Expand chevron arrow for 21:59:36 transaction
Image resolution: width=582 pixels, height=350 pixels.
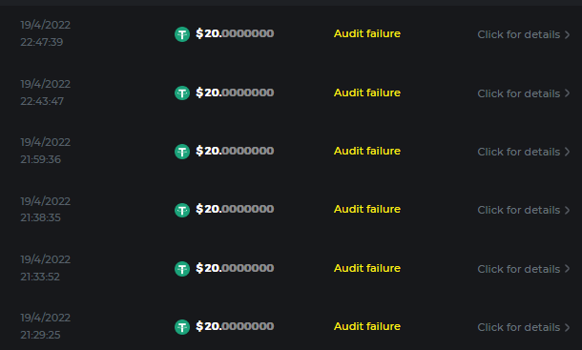[x=567, y=152]
